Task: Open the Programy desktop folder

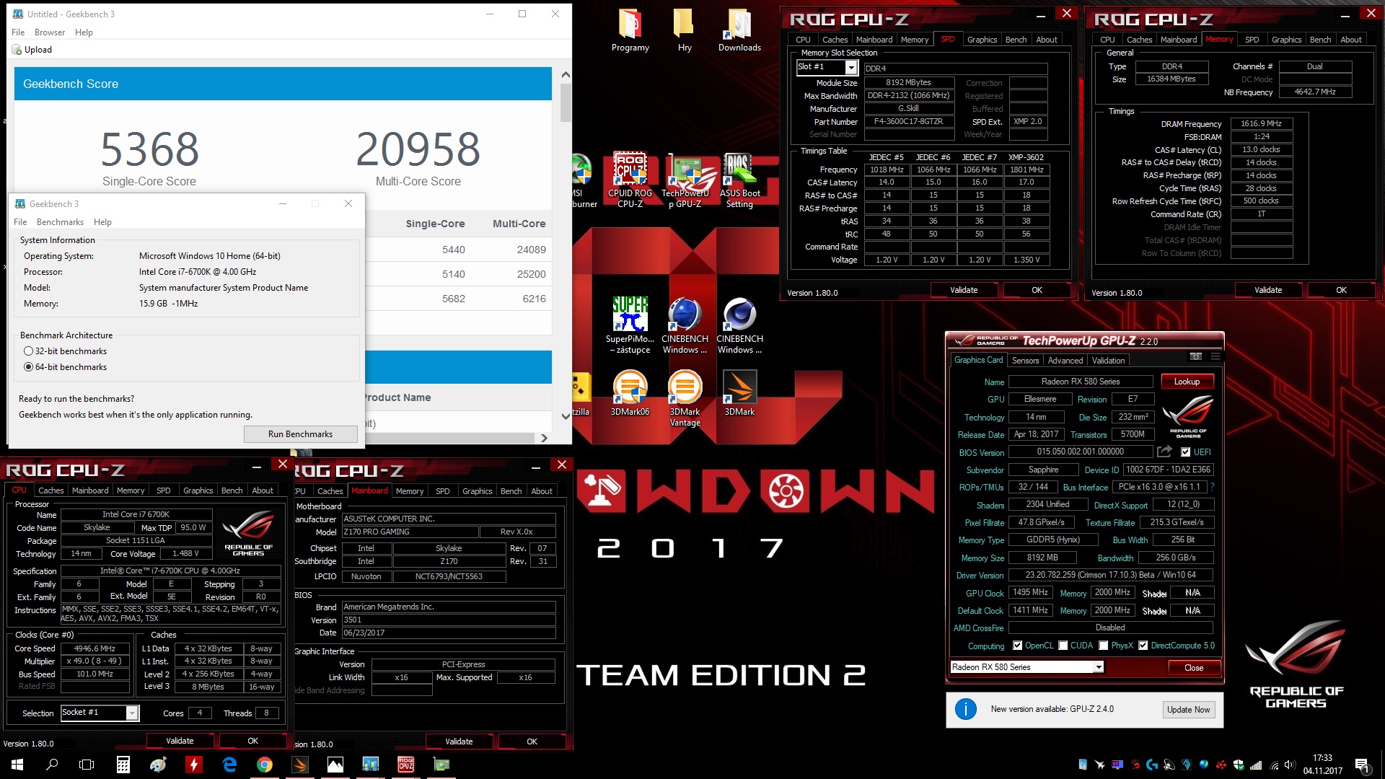Action: click(x=630, y=32)
